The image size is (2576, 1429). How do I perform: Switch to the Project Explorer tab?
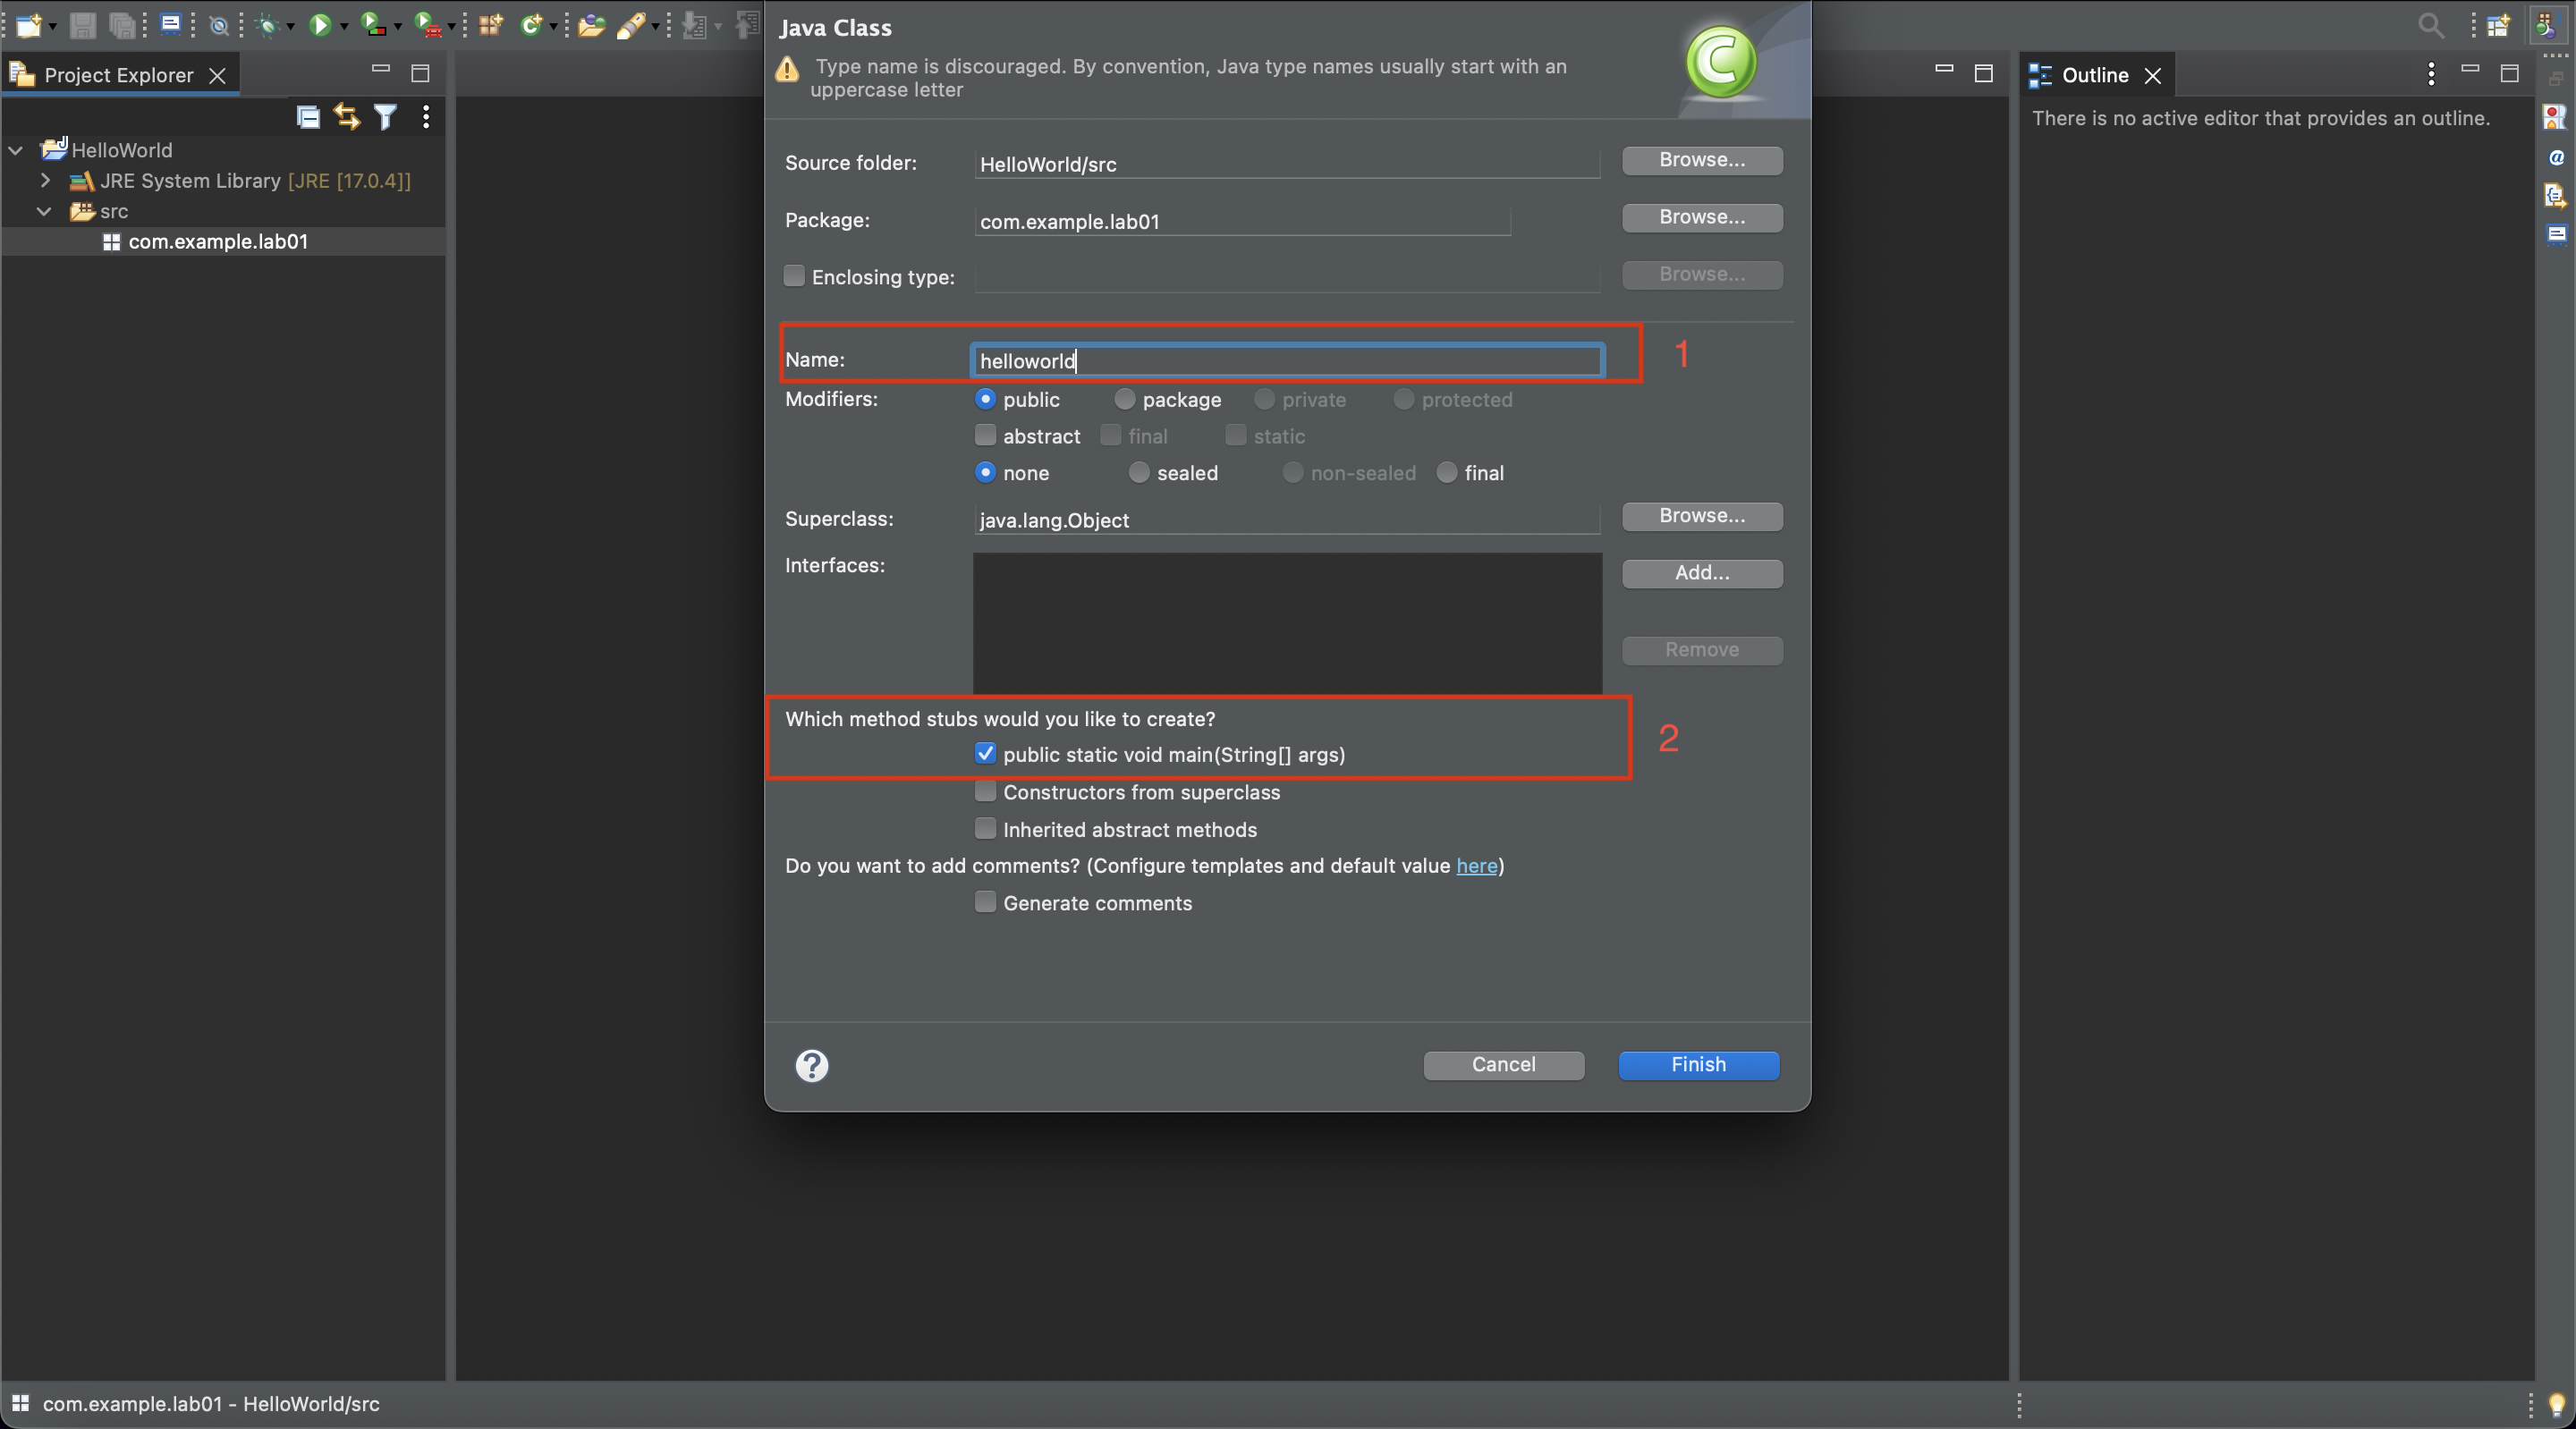pos(119,75)
